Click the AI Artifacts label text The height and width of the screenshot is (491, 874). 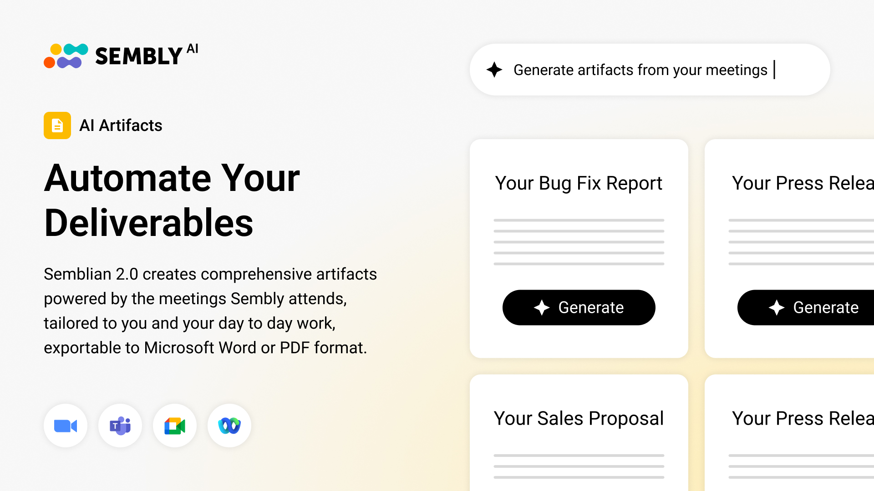pos(121,125)
